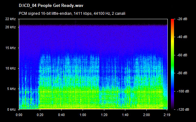Click the 0:40 time axis marker

[x=61, y=115]
